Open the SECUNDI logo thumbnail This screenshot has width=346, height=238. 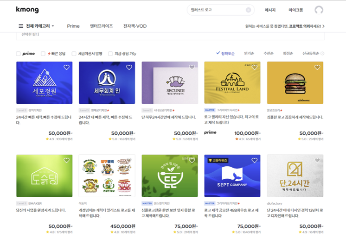click(x=170, y=82)
